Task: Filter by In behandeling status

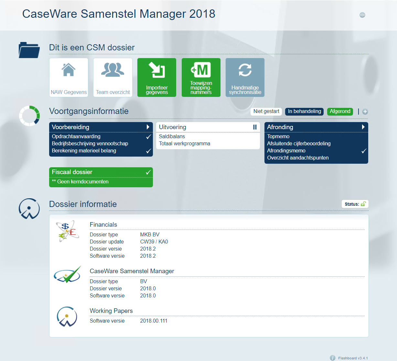Action: (x=305, y=111)
